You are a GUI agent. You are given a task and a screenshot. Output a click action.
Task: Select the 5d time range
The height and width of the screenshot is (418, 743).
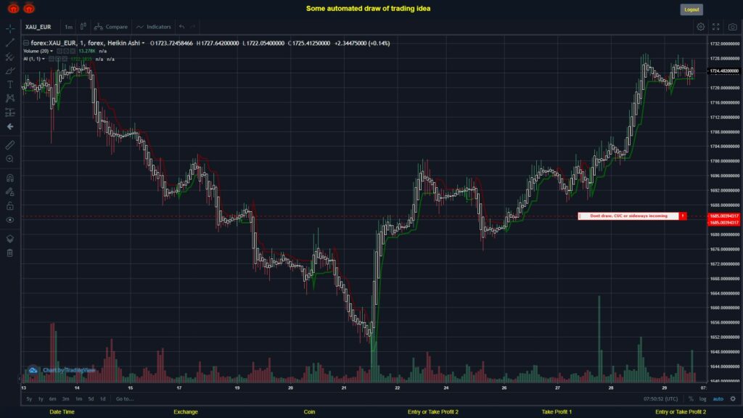[91, 399]
